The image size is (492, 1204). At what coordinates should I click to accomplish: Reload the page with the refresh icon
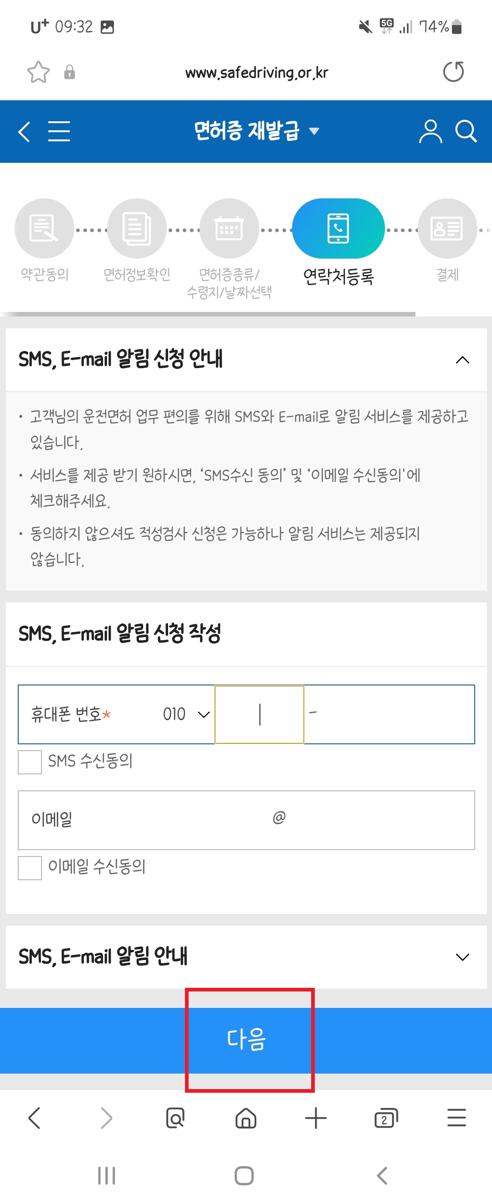pos(452,72)
